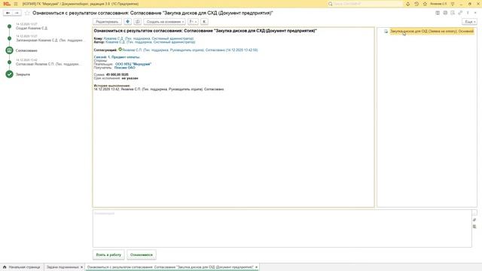Open the flag dropdown in the task toolbar

pyautogui.click(x=193, y=22)
